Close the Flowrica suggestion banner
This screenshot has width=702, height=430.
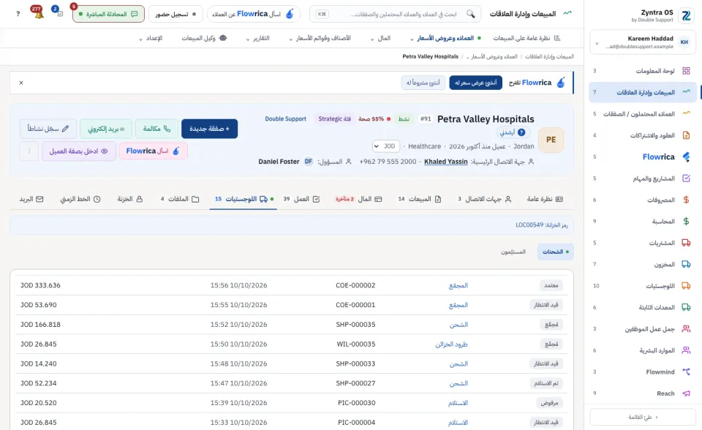click(x=21, y=83)
